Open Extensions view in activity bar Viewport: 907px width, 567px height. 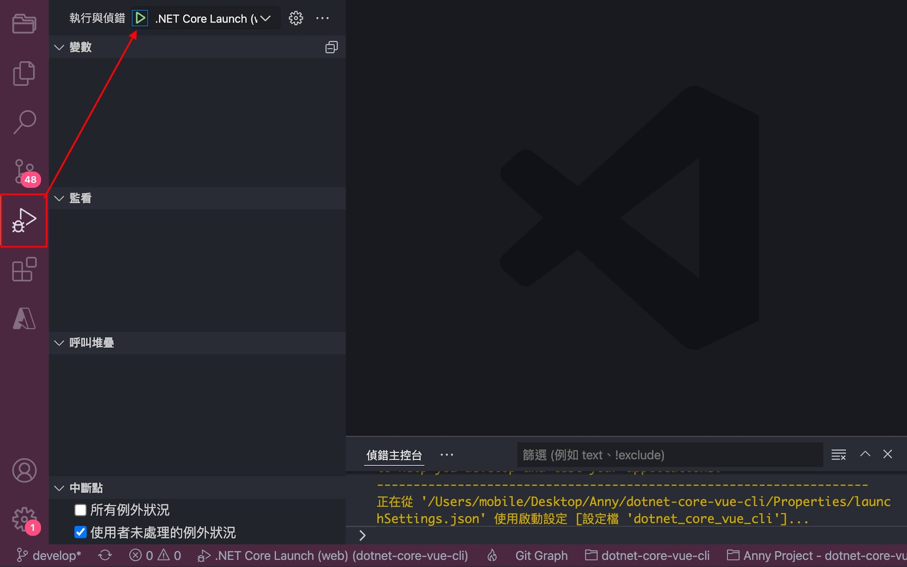click(24, 270)
